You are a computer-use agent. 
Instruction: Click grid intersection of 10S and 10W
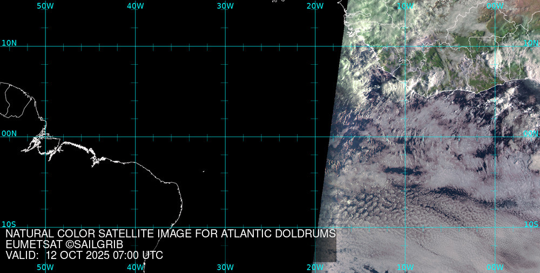(406, 227)
